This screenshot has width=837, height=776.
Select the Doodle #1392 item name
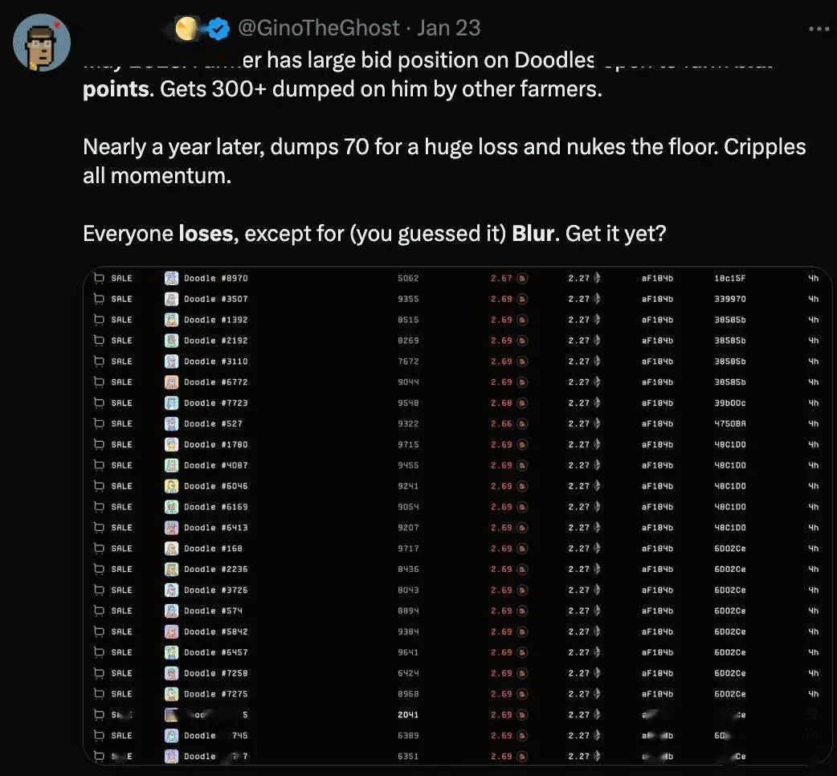(215, 320)
